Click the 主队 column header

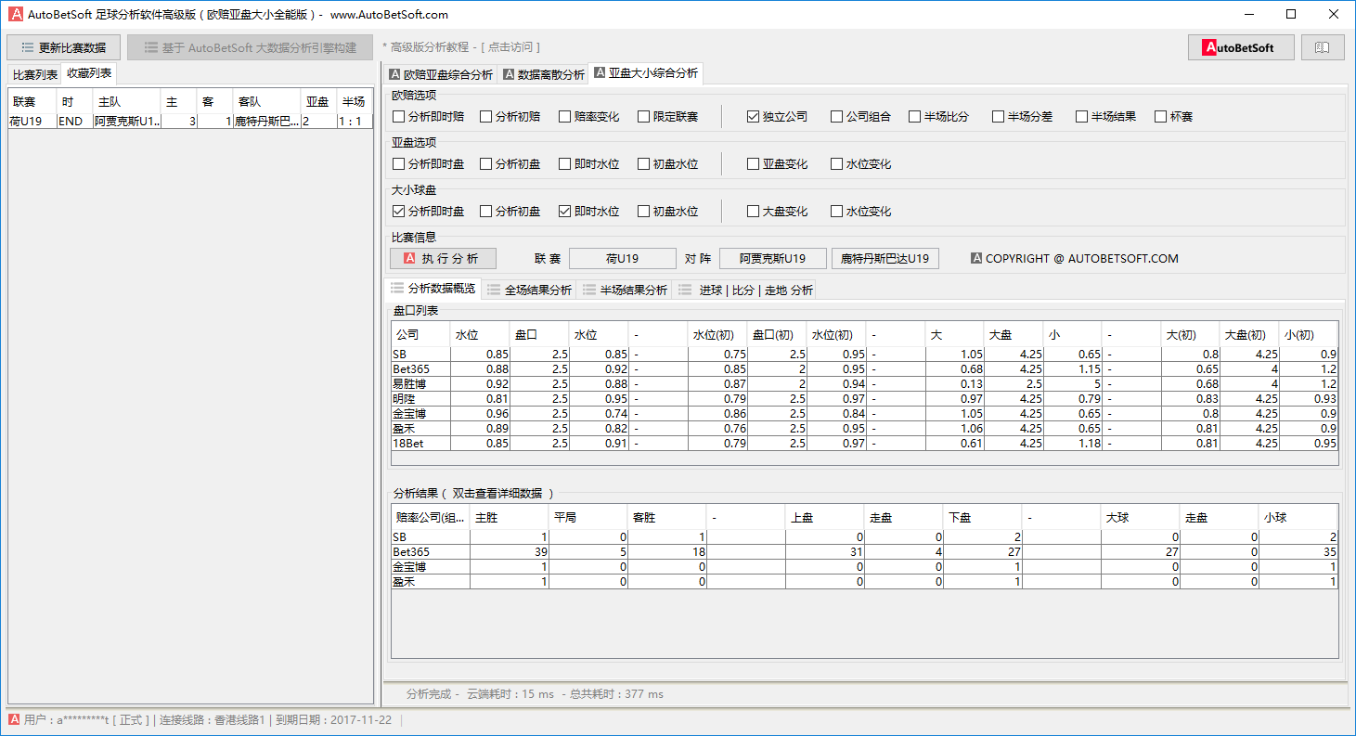coord(126,102)
